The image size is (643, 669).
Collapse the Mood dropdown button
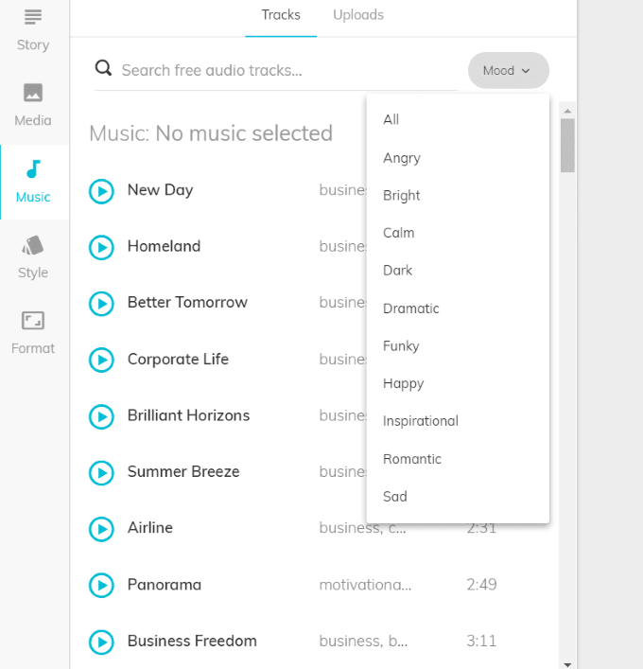pos(508,71)
